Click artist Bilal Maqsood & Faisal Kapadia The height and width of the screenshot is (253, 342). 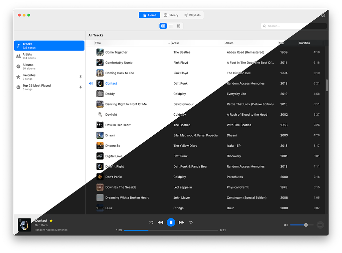[195, 135]
